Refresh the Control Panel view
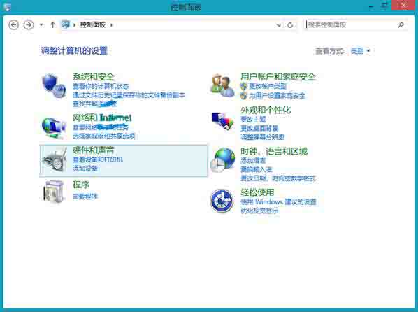 (x=290, y=25)
